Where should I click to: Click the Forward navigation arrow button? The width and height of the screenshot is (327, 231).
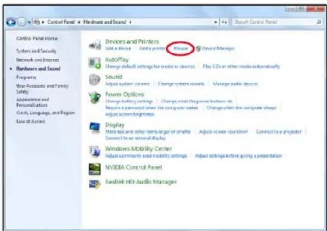tap(22, 22)
